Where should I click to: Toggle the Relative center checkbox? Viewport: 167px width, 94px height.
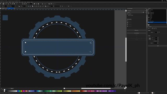pos(153,41)
